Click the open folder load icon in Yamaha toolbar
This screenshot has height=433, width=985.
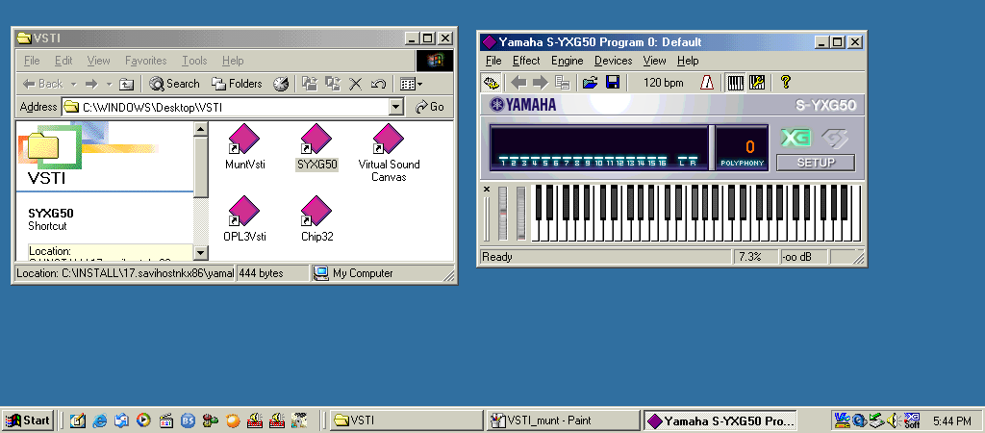coord(590,83)
